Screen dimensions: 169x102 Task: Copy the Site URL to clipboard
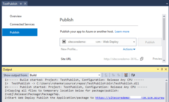(141, 59)
